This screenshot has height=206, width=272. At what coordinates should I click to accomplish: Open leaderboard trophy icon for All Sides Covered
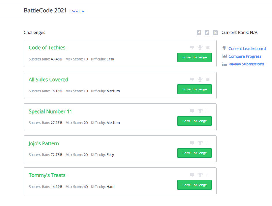pos(200,79)
